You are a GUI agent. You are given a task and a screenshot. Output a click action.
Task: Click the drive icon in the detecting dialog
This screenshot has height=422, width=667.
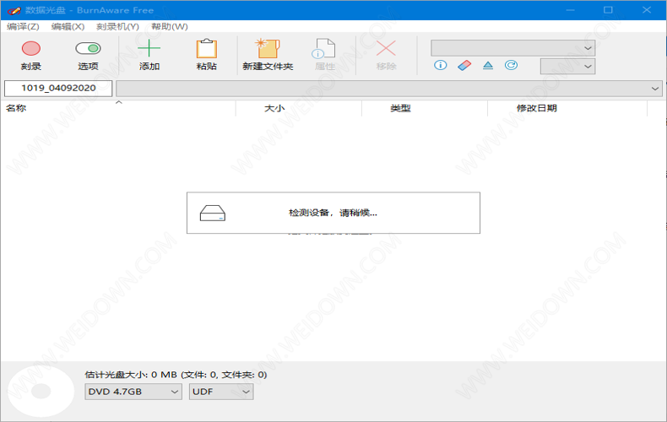tap(213, 214)
